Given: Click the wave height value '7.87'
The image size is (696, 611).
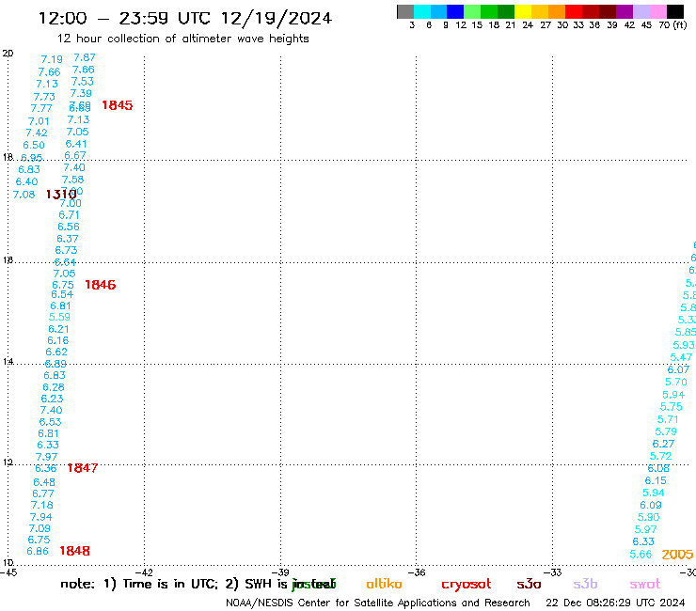Looking at the screenshot, I should click(85, 57).
